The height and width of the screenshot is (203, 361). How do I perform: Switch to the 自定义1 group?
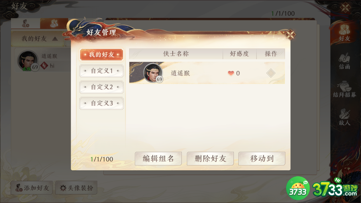[x=101, y=71]
